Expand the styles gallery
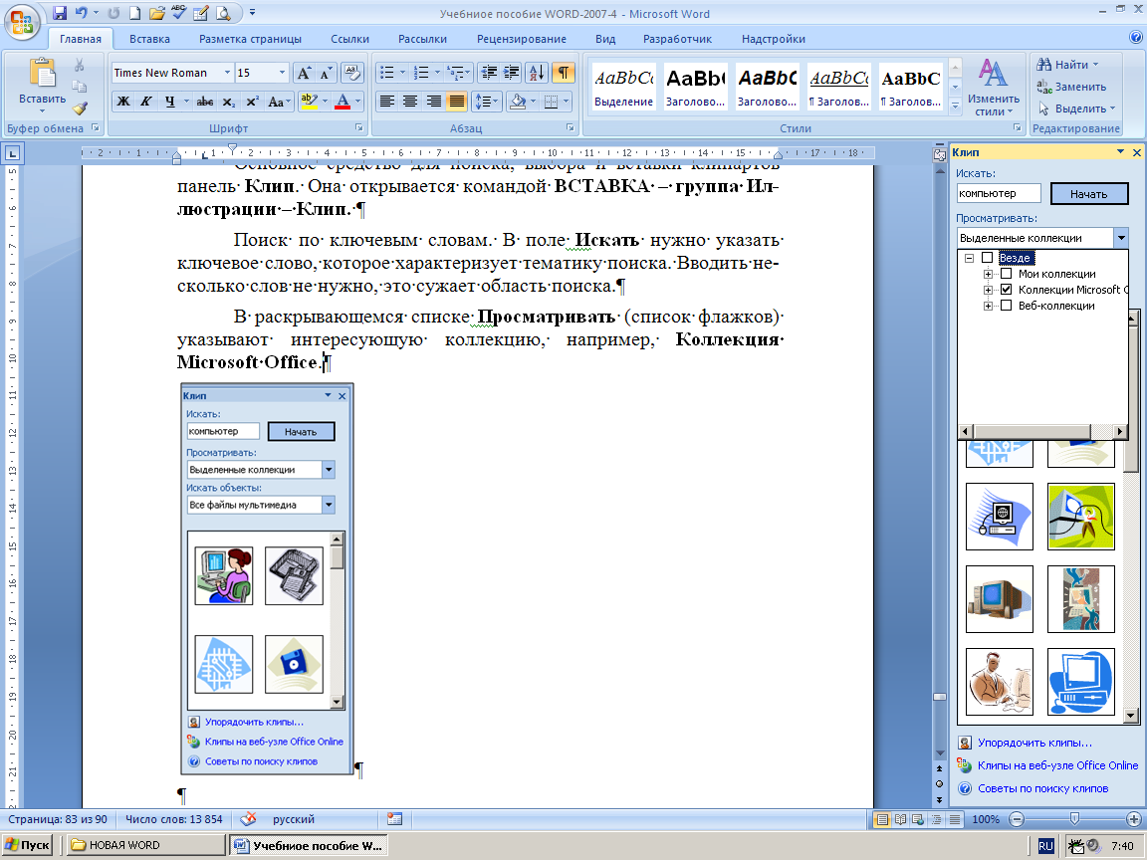This screenshot has width=1147, height=860. point(955,107)
